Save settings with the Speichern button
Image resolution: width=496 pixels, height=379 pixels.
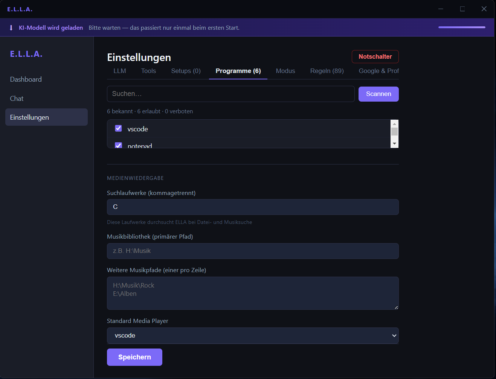coord(134,357)
